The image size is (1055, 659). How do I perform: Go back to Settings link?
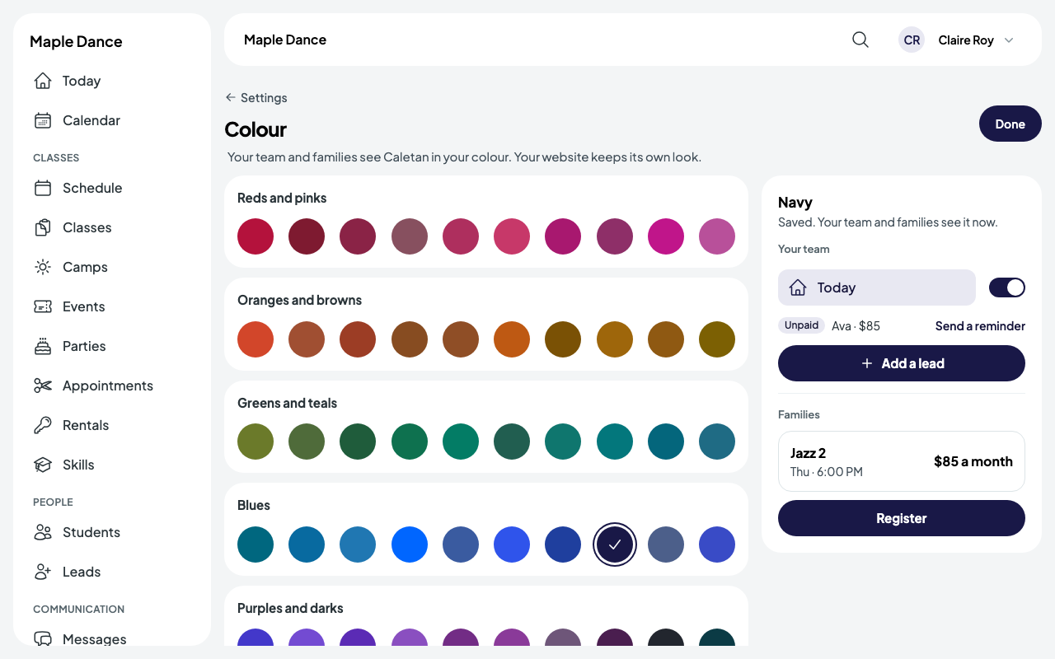256,97
